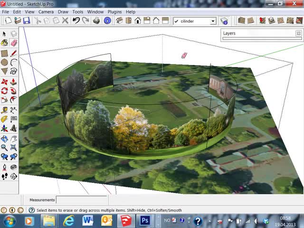Open Model Info from blue info icon
Viewport: 304px width, 228px height.
pos(107,21)
